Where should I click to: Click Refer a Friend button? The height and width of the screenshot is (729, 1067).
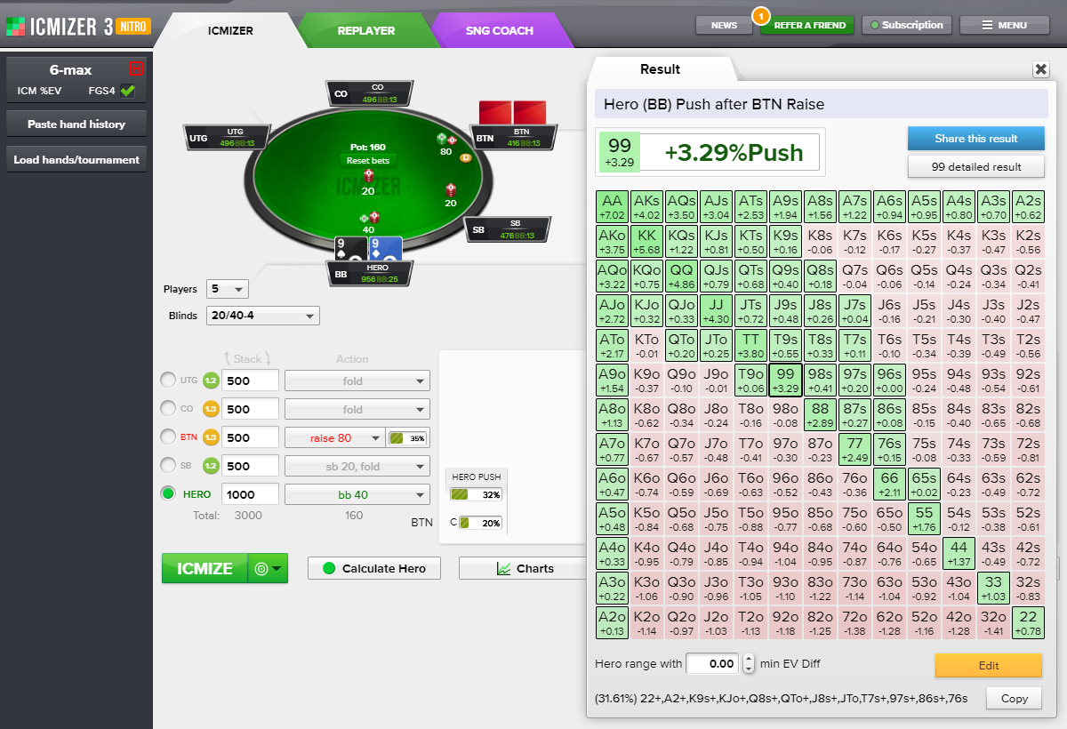(x=807, y=26)
